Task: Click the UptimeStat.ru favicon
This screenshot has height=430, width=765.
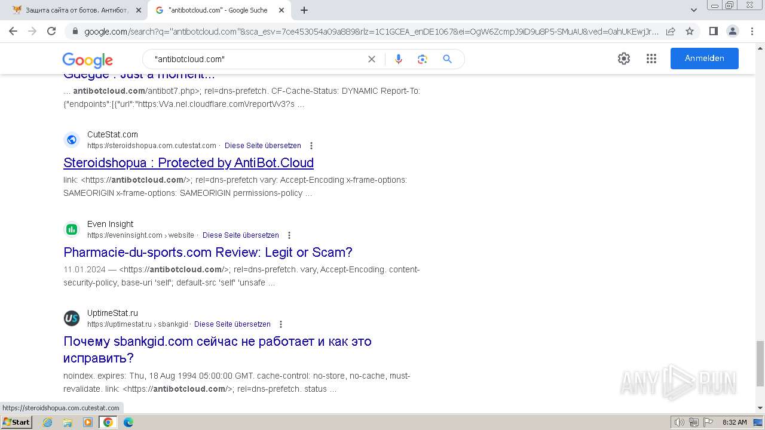Action: (72, 318)
